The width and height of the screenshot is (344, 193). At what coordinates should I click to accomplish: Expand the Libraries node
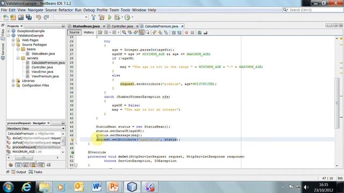click(13, 81)
